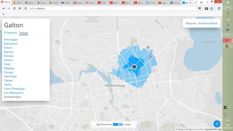Image resolution: width=233 pixels, height=131 pixels.
Task: Choose Киев from the city list
Action: [x=7, y=64]
